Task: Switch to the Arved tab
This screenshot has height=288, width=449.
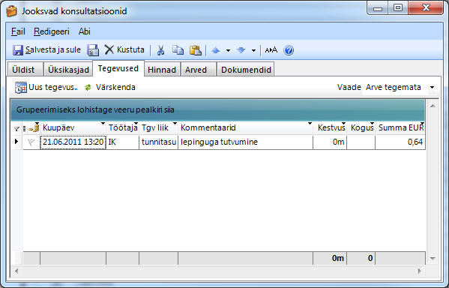Action: pyautogui.click(x=198, y=70)
